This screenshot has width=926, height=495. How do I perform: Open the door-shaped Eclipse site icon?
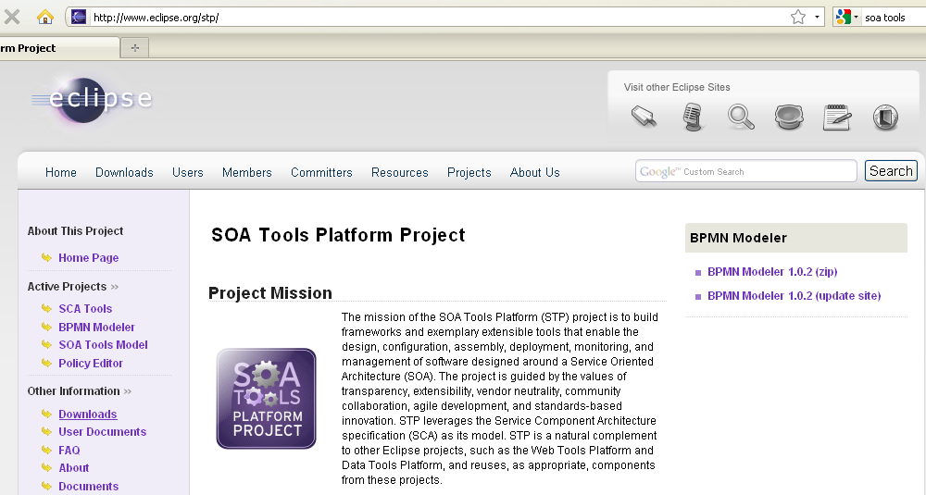point(885,118)
